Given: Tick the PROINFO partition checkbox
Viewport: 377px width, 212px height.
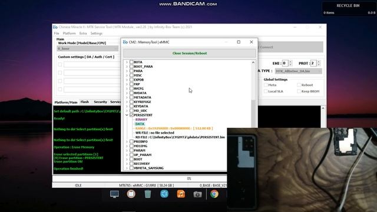Looking at the screenshot, I should point(131,141).
